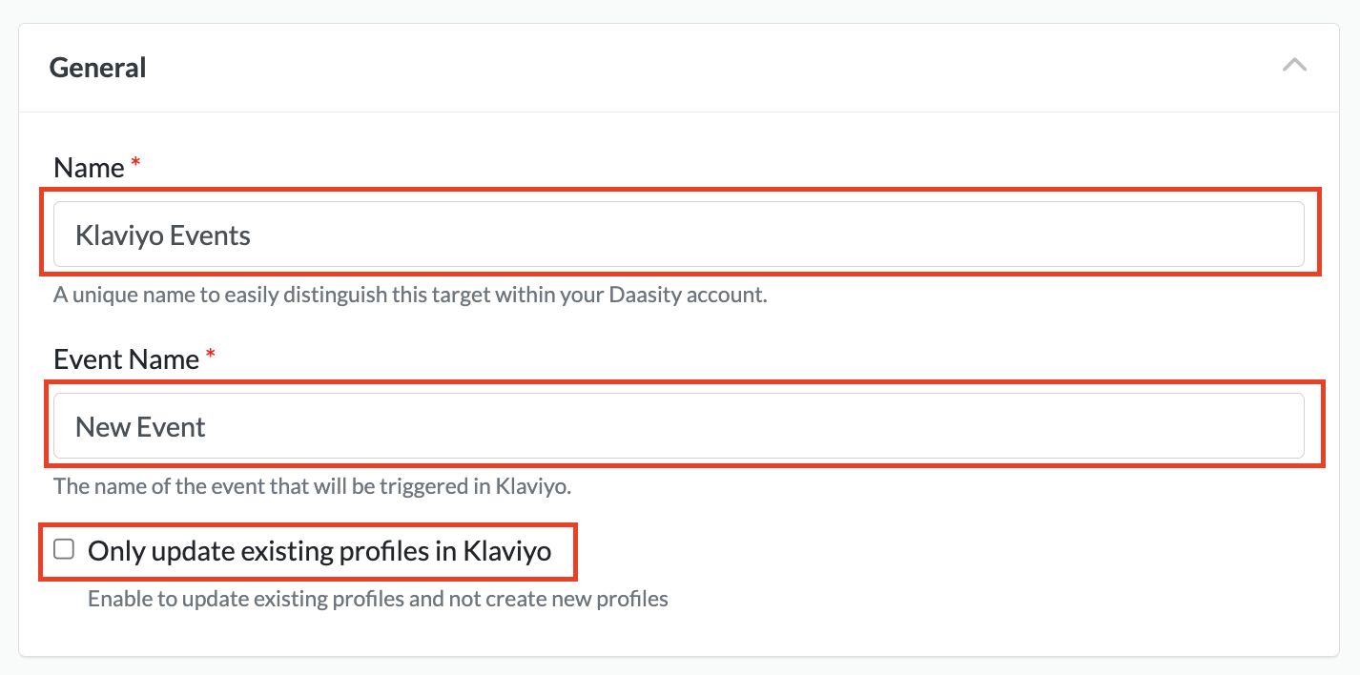Click the 'name of the event' description
The image size is (1360, 675).
click(311, 486)
